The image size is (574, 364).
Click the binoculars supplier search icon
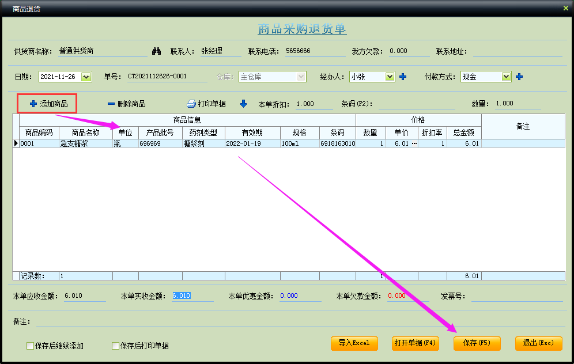(156, 51)
